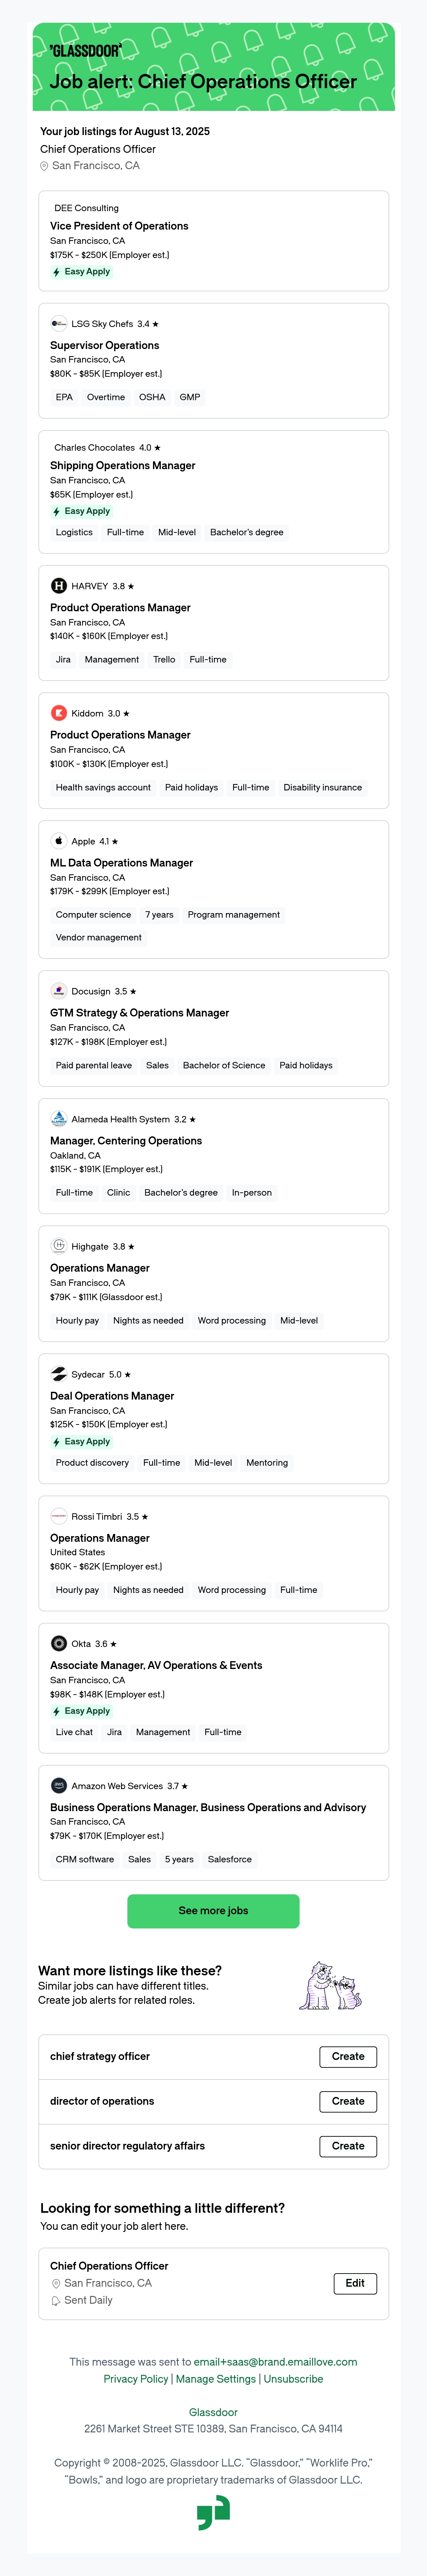Click location pin icon in header summary

(x=44, y=166)
